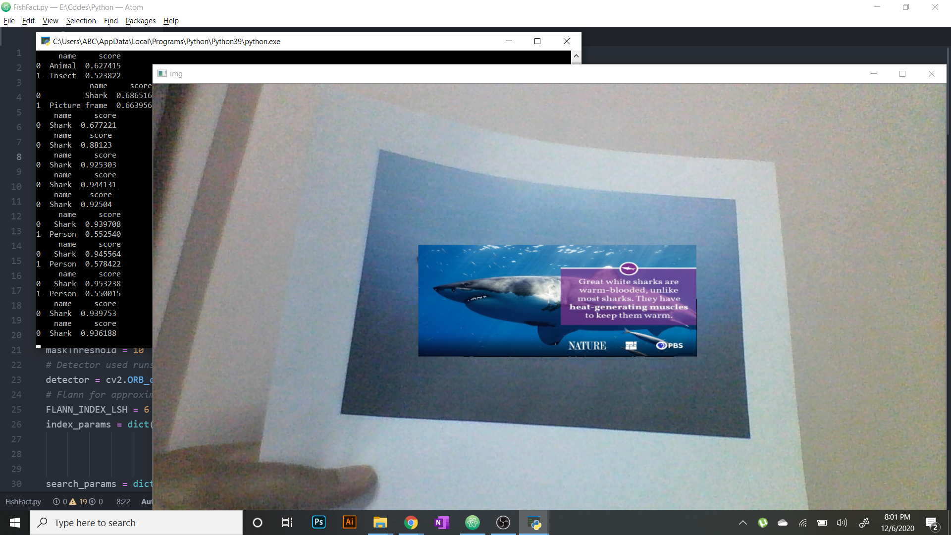Open the volume control in system tray
Screen dimensions: 951x535
coord(842,523)
